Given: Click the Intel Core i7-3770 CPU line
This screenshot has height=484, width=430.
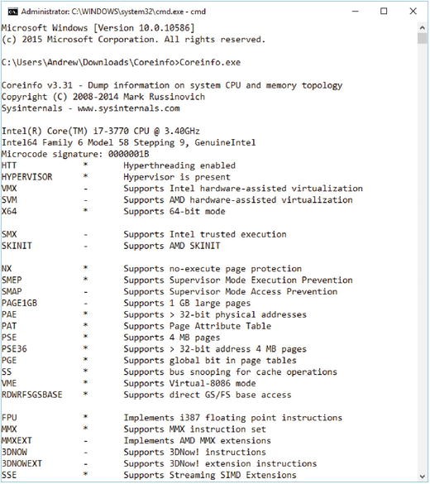Looking at the screenshot, I should pyautogui.click(x=101, y=132).
